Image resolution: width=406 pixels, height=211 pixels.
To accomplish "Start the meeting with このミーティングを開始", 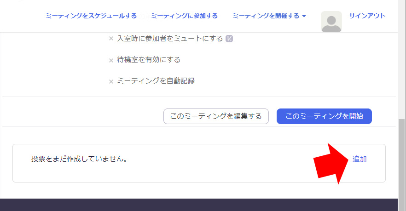I will [x=324, y=116].
